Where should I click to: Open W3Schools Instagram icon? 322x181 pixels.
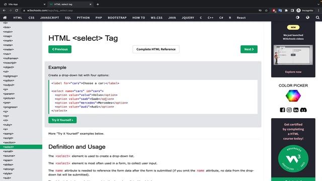pos(289,110)
